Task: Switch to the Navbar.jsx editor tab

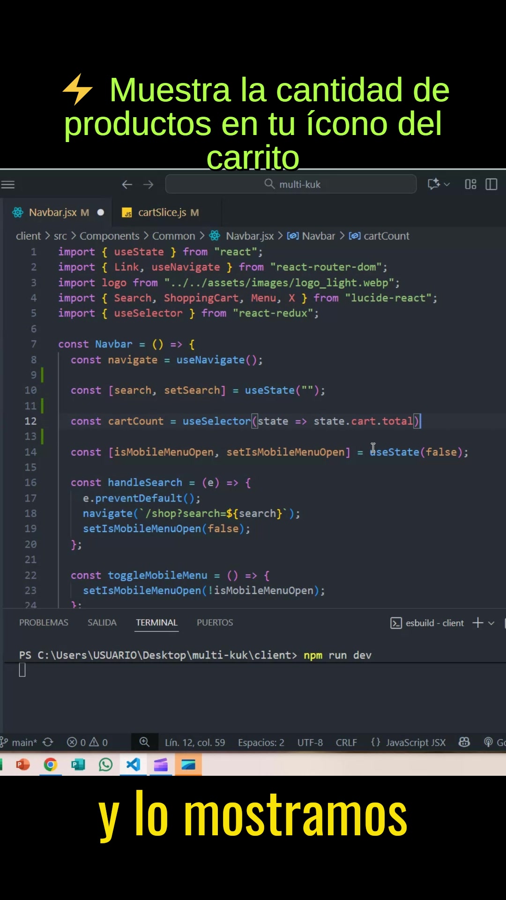Action: pos(58,212)
